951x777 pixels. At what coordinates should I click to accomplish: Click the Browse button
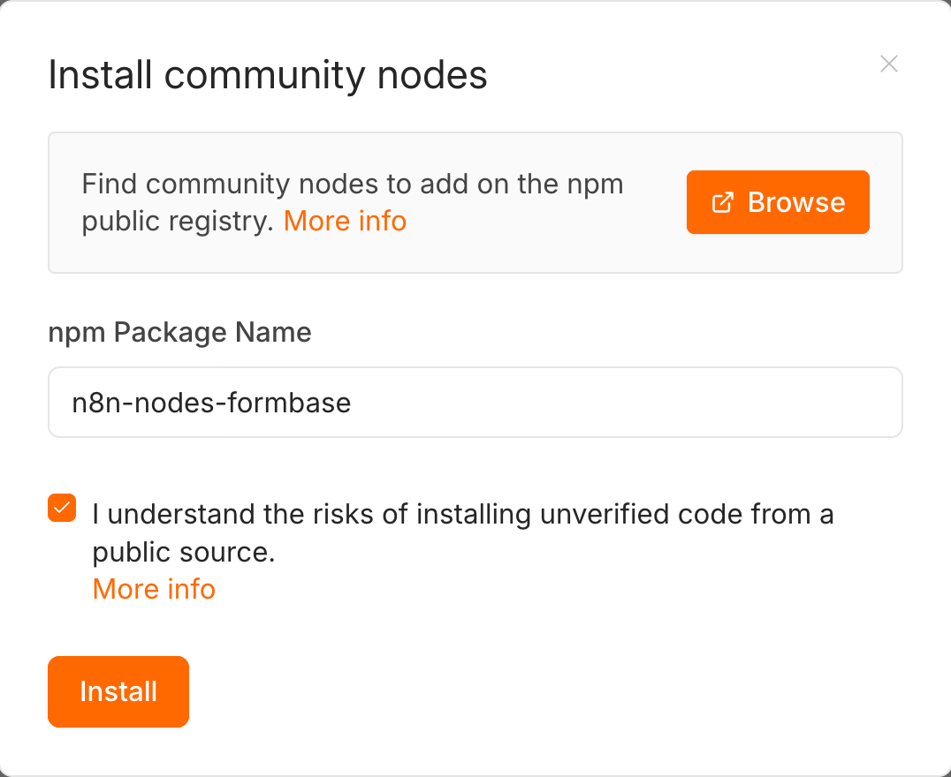[x=778, y=202]
